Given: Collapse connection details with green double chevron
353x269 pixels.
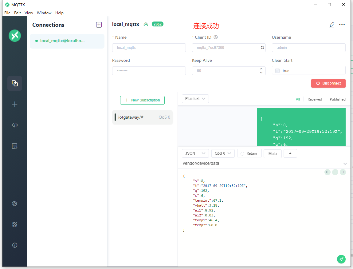Looking at the screenshot, I should [x=146, y=24].
